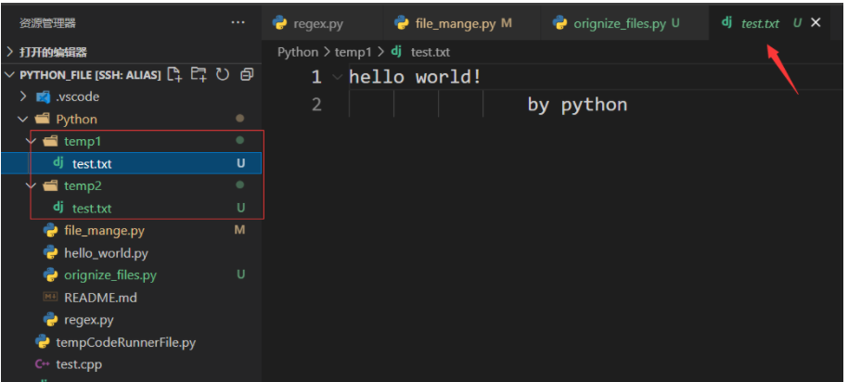
Task: Open the explorer more actions ellipsis menu
Action: [238, 22]
